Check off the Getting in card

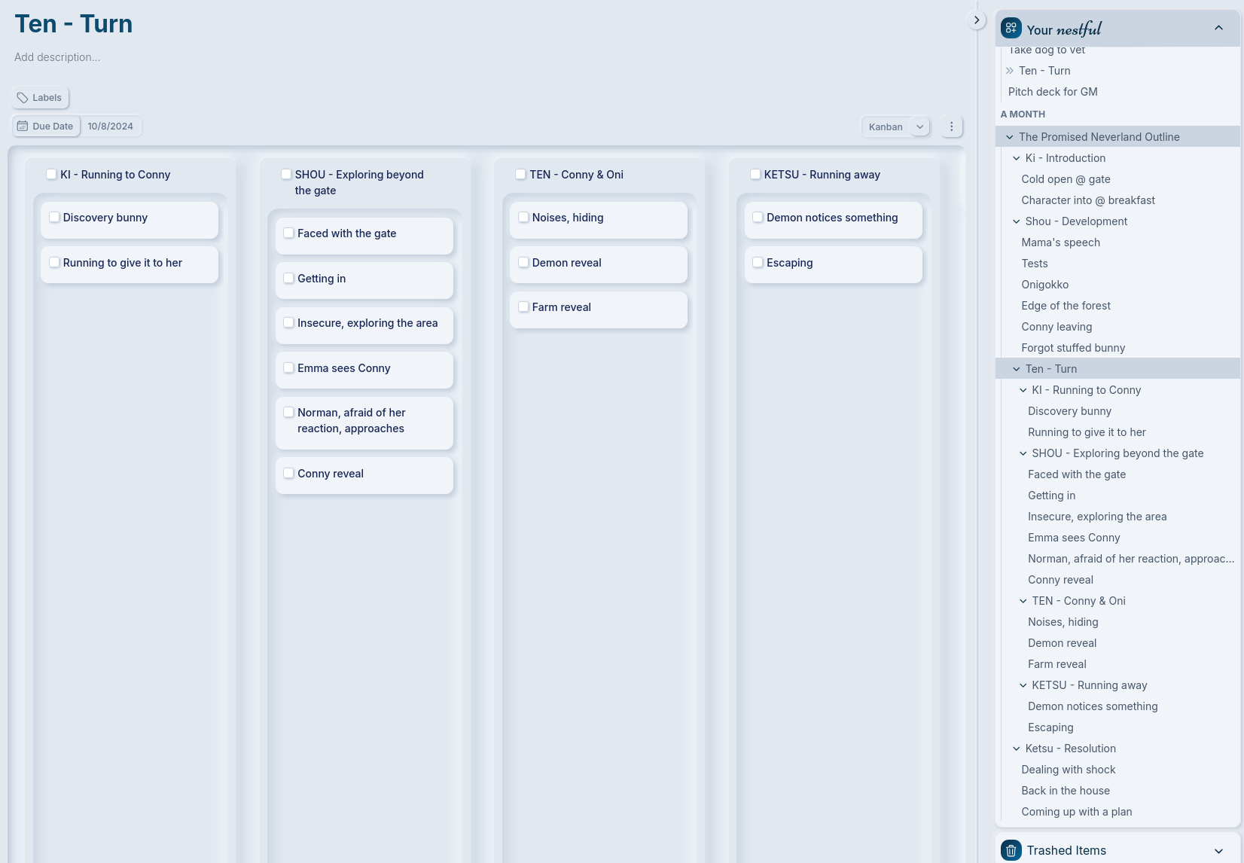pyautogui.click(x=288, y=278)
